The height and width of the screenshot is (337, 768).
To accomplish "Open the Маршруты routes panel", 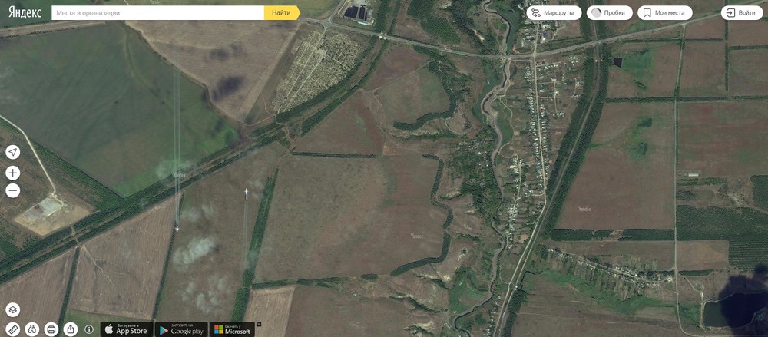I will (x=554, y=13).
